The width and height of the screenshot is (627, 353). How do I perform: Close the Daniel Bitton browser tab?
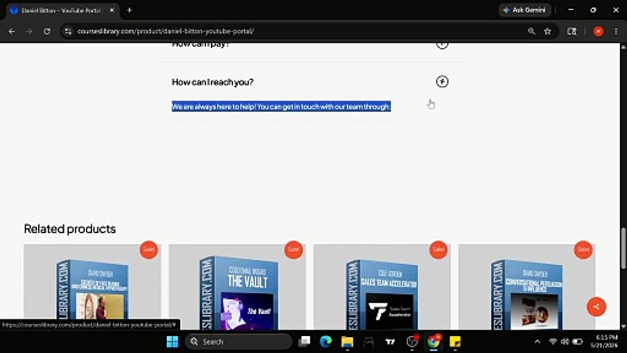[x=112, y=10]
